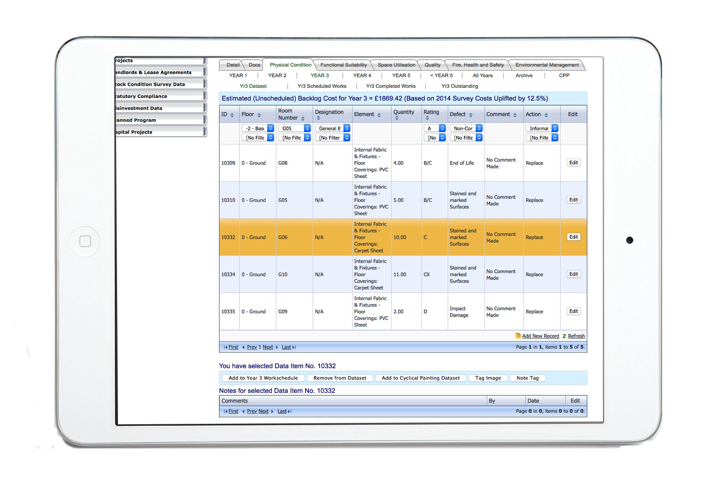This screenshot has width=711, height=484.
Task: Open Room Number G05 filter dropdown
Action: pyautogui.click(x=294, y=128)
